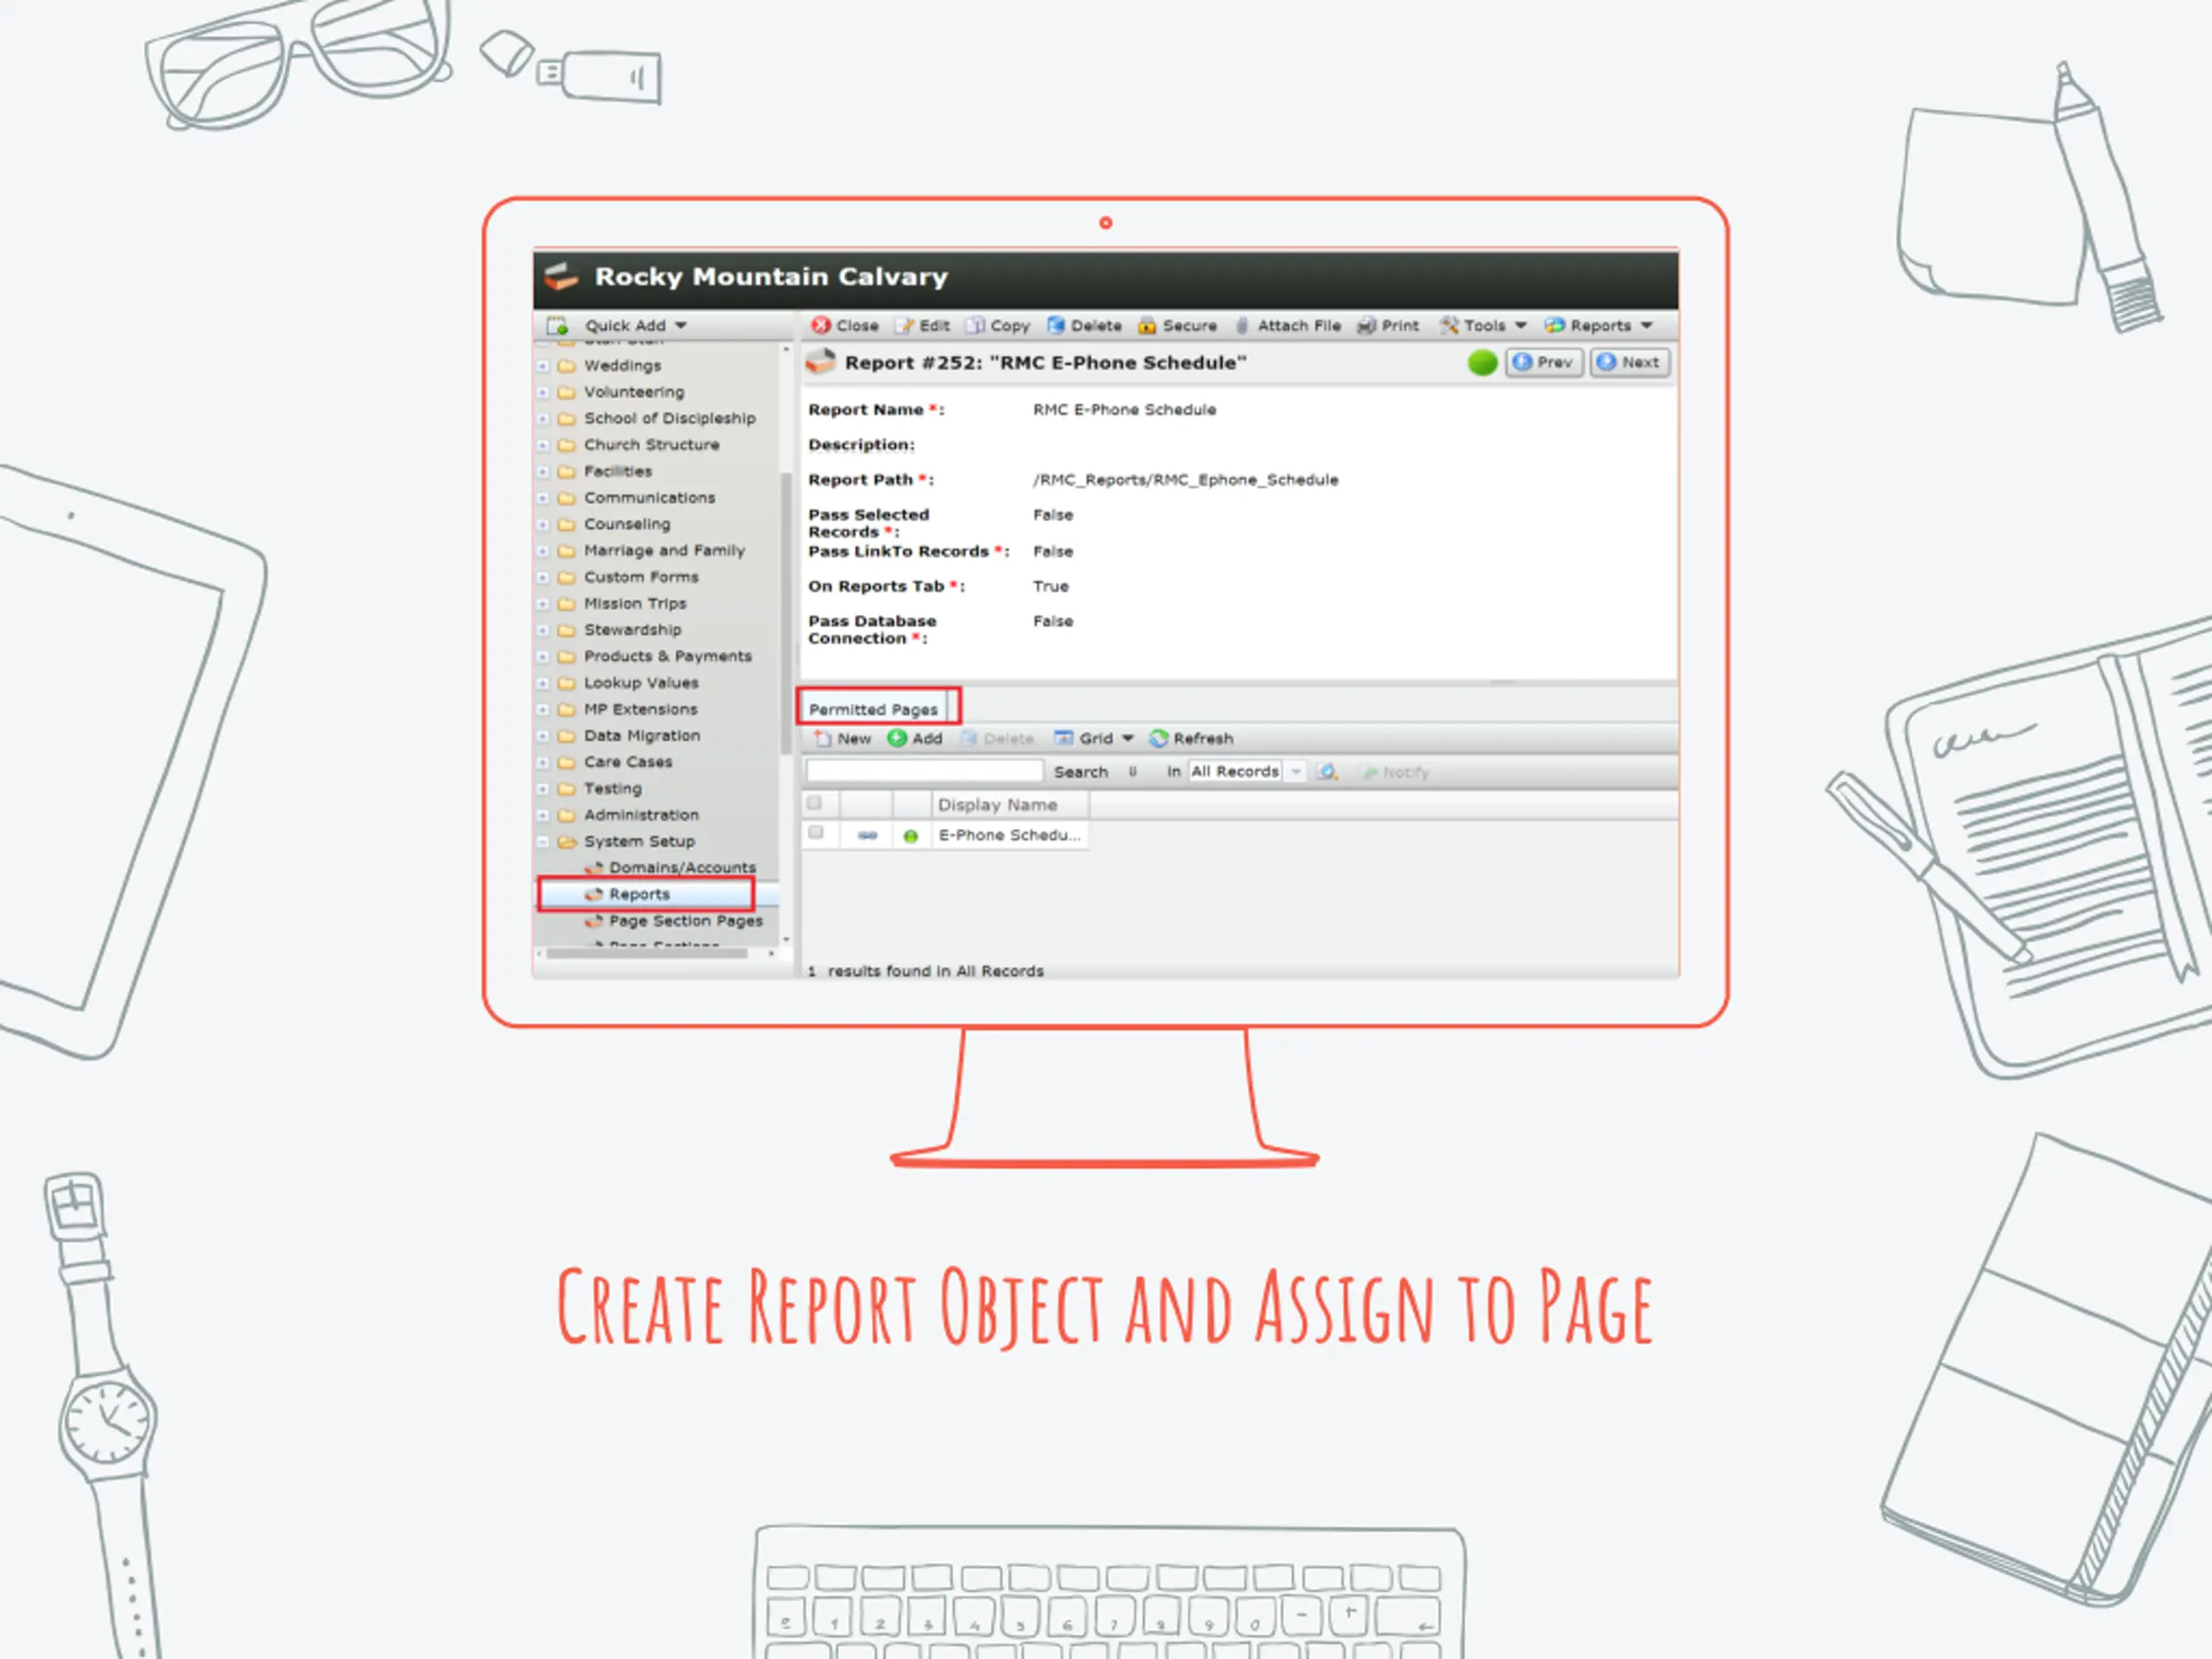Open the Tools dropdown menu
This screenshot has width=2212, height=1659.
[1483, 325]
